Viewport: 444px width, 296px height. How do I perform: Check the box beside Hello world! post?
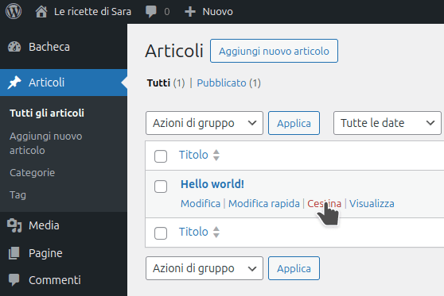(161, 186)
